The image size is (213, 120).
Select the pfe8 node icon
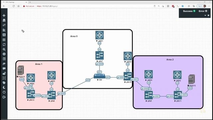pyautogui.click(x=52, y=95)
